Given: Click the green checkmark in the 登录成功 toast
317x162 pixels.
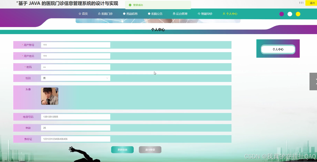Looking at the screenshot, I should (130, 5).
